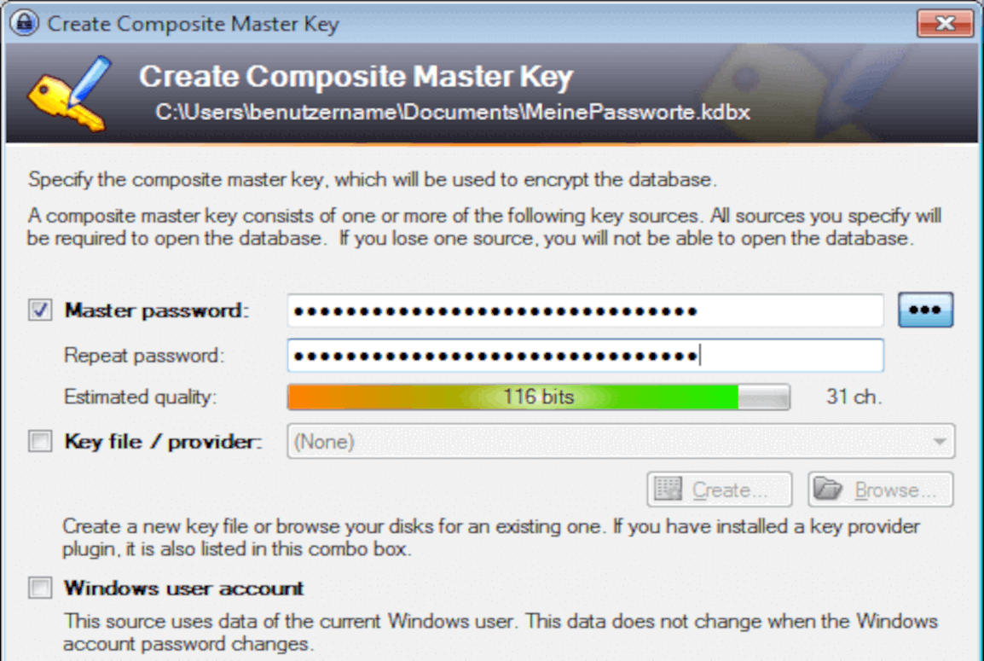Click the Browse folder icon
This screenshot has width=984, height=661.
pos(828,489)
